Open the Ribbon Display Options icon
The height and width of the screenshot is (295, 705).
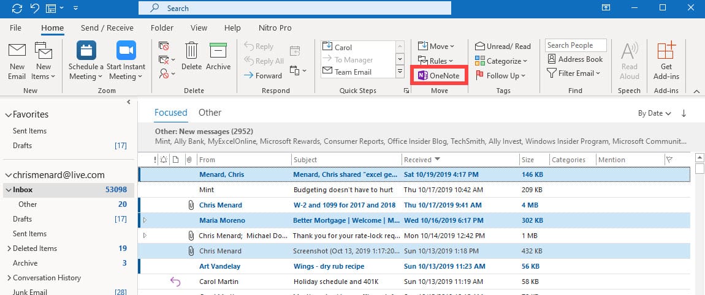(x=606, y=7)
